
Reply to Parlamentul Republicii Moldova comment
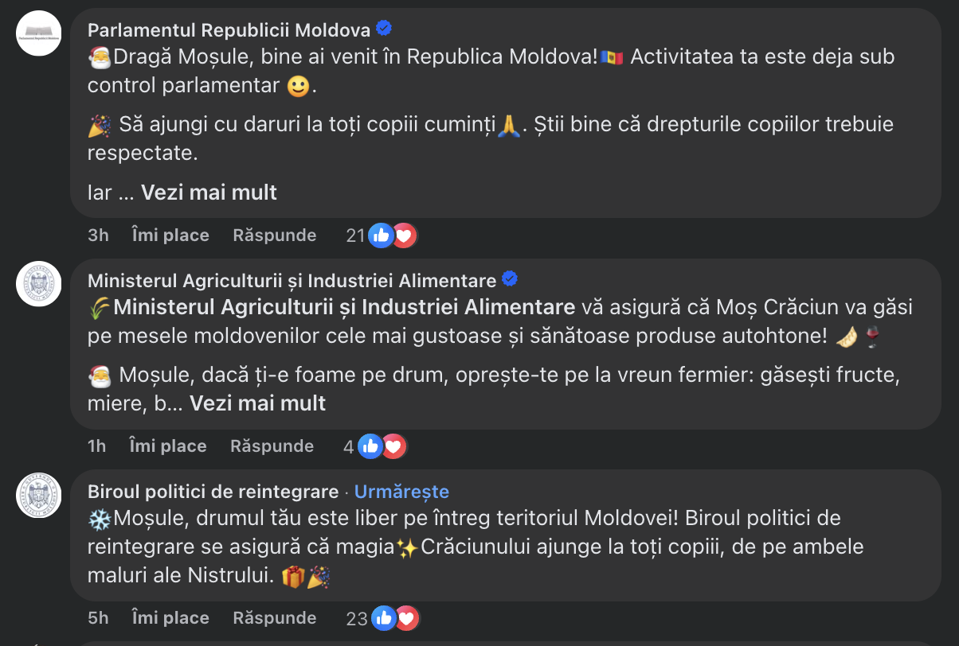tap(274, 235)
